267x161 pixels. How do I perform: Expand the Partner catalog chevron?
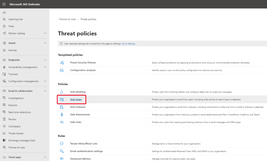45,33
